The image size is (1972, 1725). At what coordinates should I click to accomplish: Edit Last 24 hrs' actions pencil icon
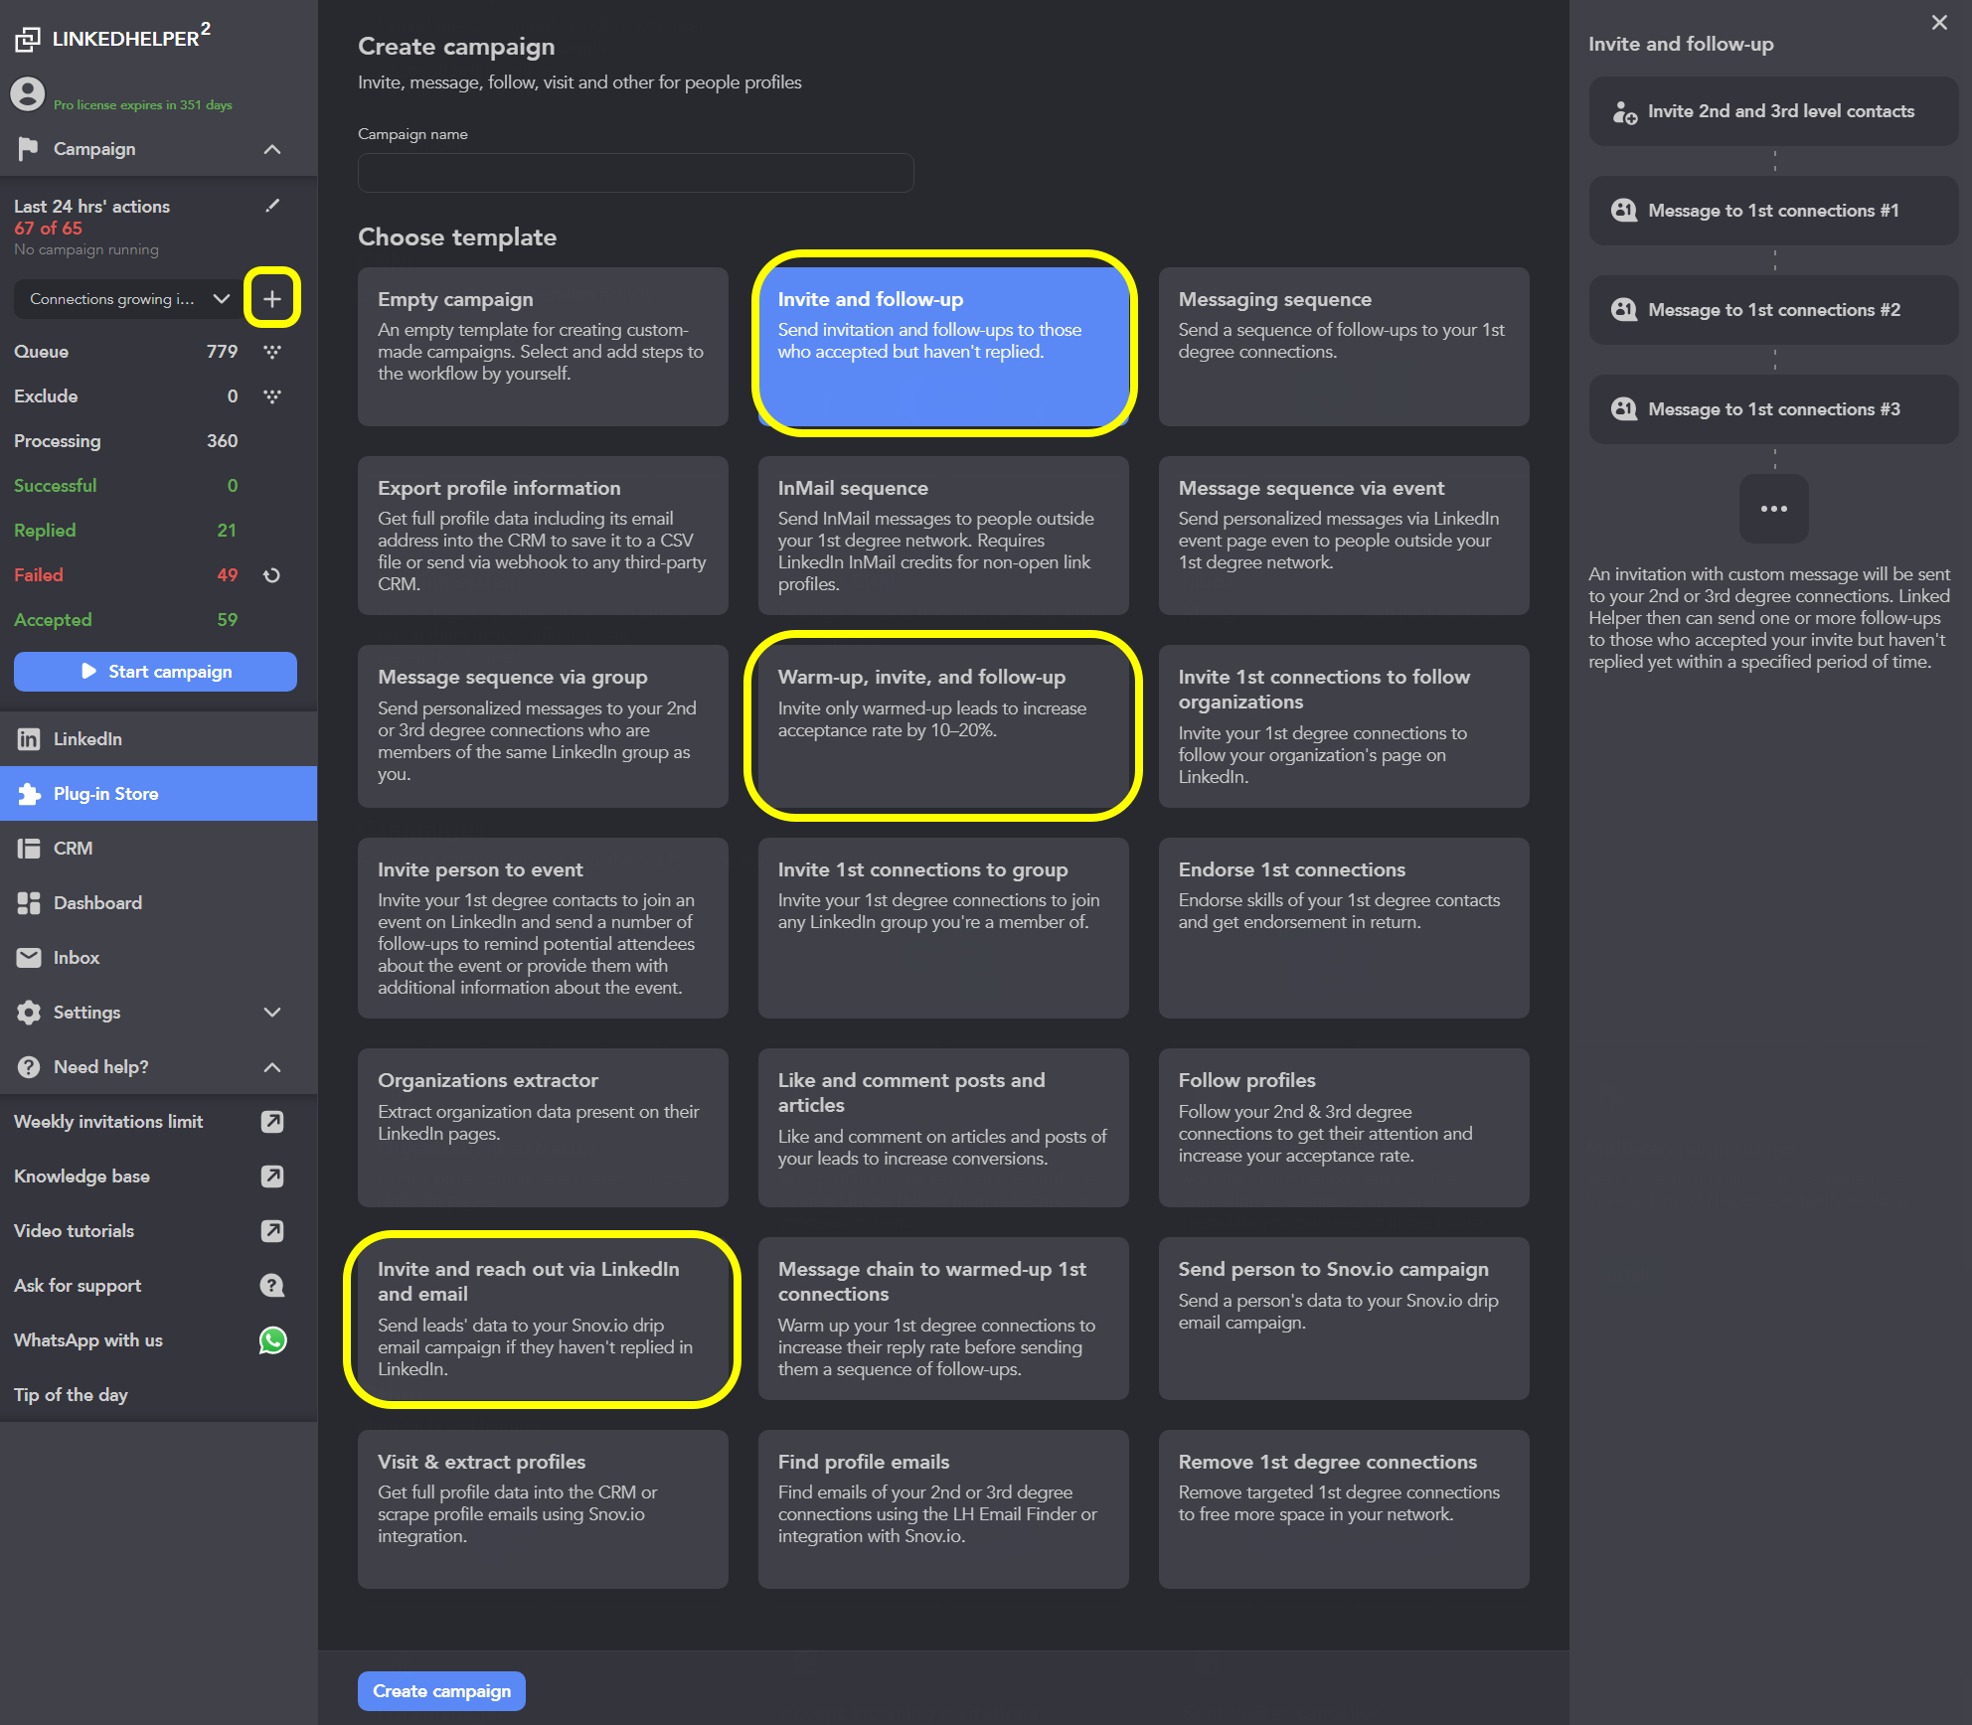(272, 206)
